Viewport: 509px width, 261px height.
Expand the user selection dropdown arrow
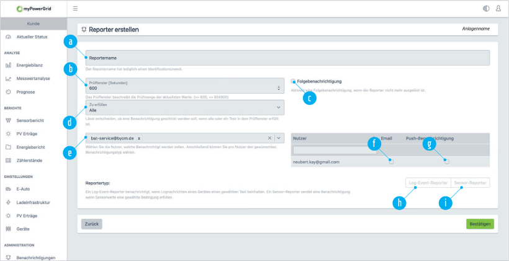tap(279, 138)
